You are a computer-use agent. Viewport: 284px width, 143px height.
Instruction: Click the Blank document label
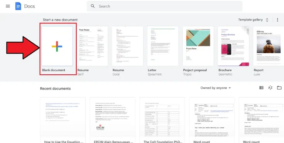[54, 70]
